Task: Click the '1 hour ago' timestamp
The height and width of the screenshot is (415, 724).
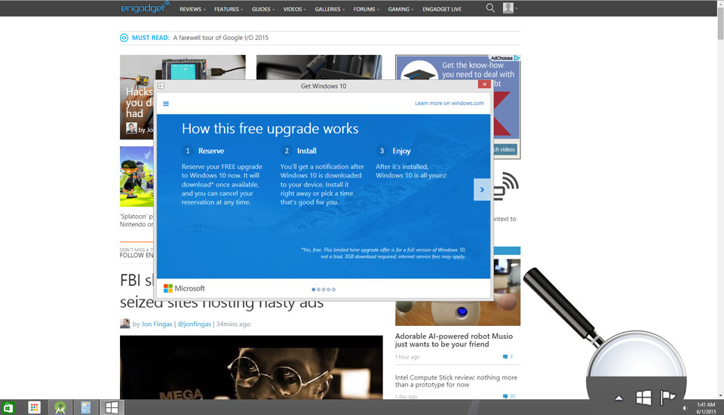Action: click(407, 357)
